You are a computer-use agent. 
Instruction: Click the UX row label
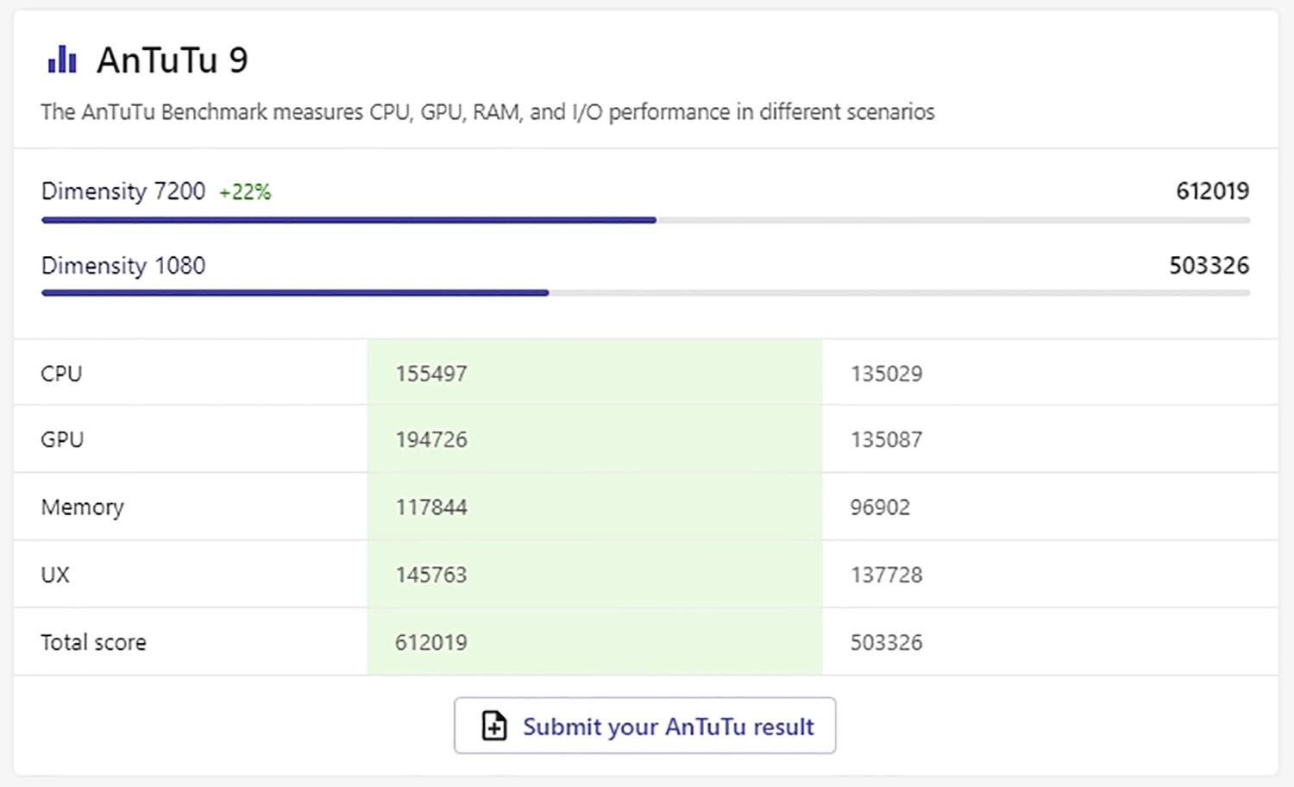55,575
